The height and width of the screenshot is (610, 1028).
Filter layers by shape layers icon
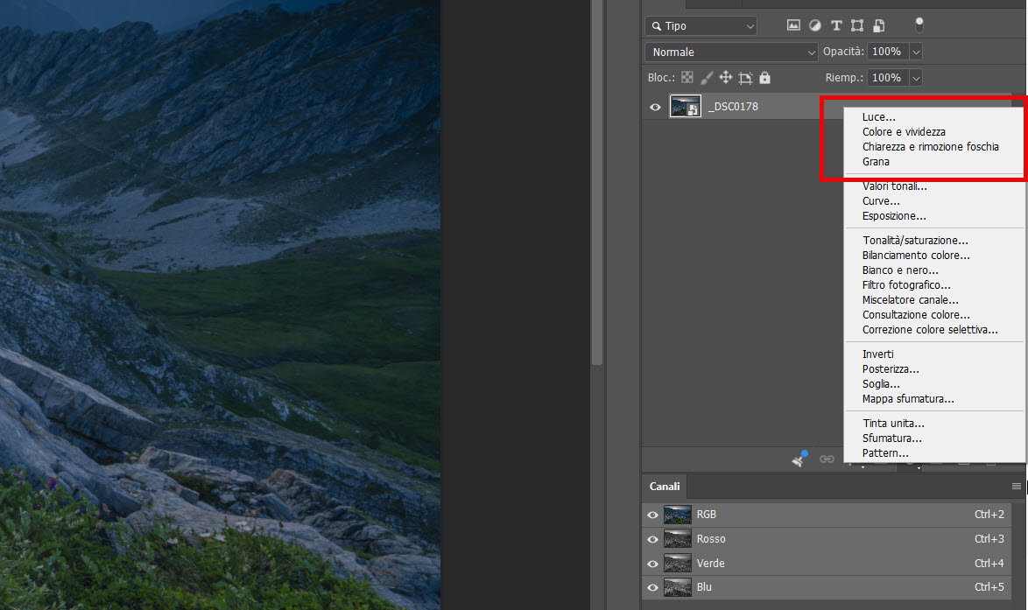tap(857, 25)
